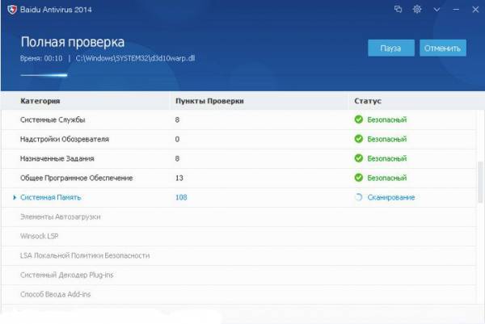Select the Системный Декодер Plug-ins row

[x=238, y=276]
